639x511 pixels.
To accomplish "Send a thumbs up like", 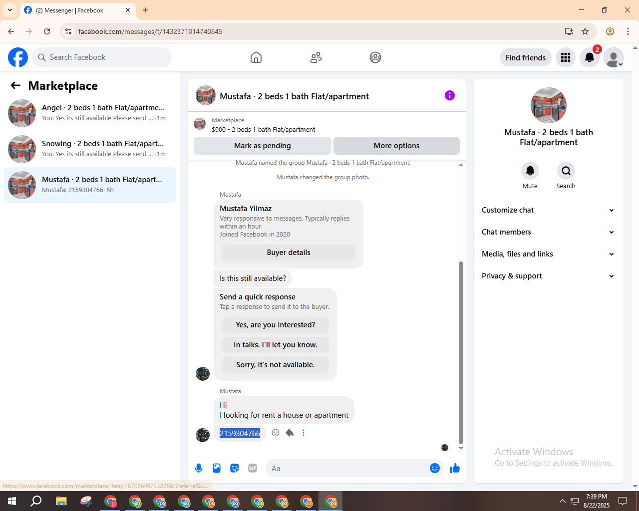I will click(x=455, y=468).
